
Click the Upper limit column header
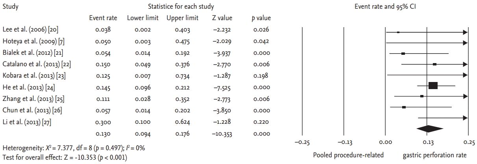pyautogui.click(x=182, y=18)
